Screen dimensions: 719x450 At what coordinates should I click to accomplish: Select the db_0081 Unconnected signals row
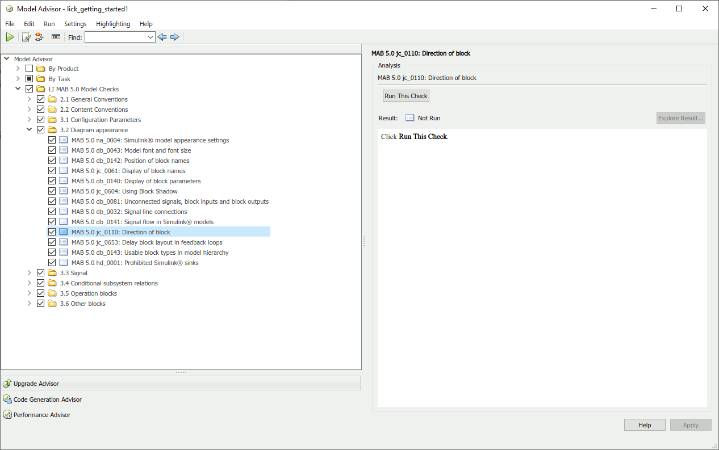[x=170, y=201]
